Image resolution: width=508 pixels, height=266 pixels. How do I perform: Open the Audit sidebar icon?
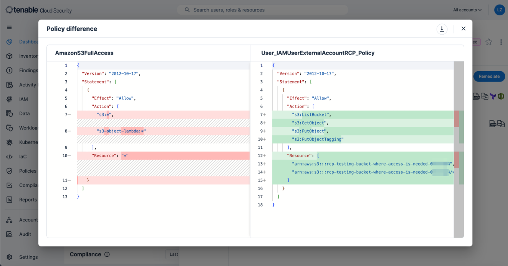click(x=10, y=234)
